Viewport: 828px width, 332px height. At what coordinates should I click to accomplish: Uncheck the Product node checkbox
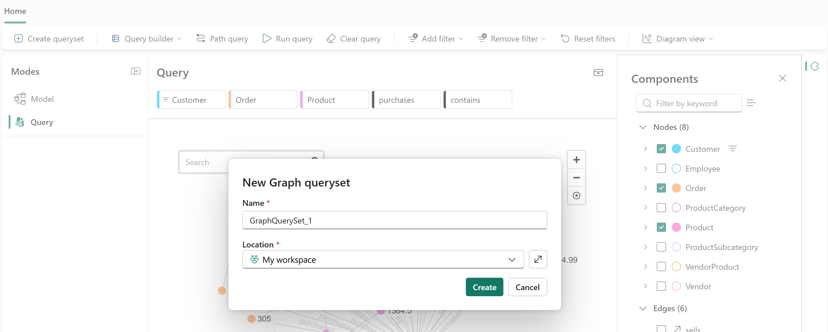click(x=661, y=227)
